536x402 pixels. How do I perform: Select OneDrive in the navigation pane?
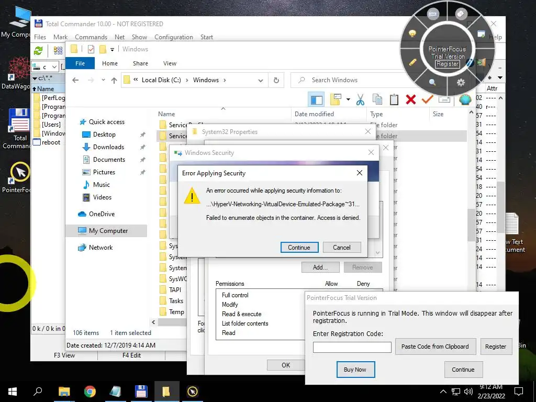tap(102, 214)
